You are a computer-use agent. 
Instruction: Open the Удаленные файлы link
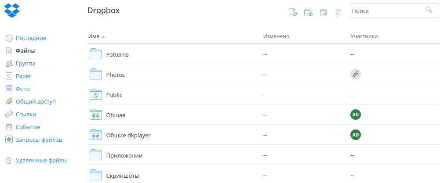point(41,160)
